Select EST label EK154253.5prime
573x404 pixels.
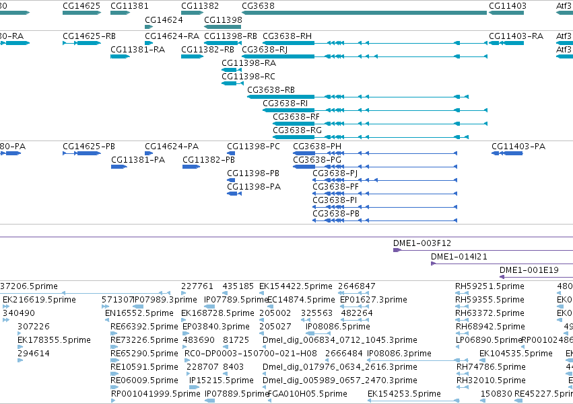pyautogui.click(x=404, y=394)
